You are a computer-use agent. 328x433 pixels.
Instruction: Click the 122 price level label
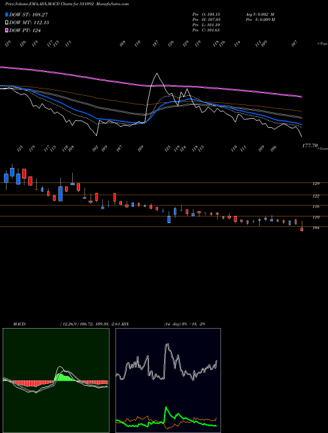pyautogui.click(x=316, y=196)
